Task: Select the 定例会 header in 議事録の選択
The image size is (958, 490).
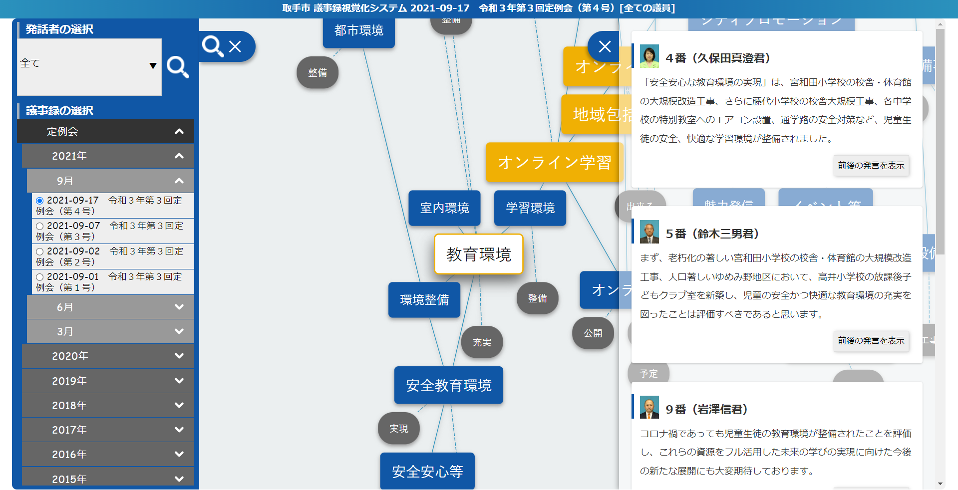Action: pos(105,131)
